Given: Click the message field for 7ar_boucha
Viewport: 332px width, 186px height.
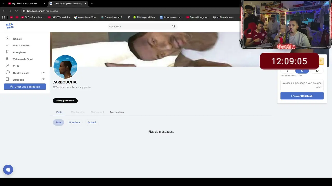Looking at the screenshot, I should 302,85.
